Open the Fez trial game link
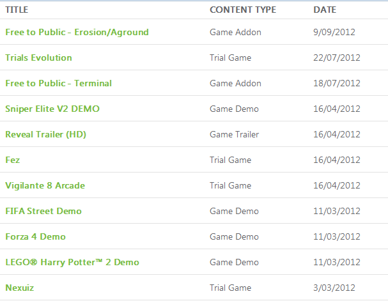This screenshot has width=388, height=301. click(13, 160)
